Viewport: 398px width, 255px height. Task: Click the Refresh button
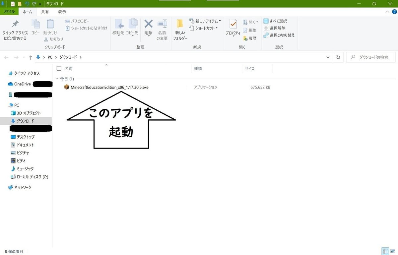[338, 57]
